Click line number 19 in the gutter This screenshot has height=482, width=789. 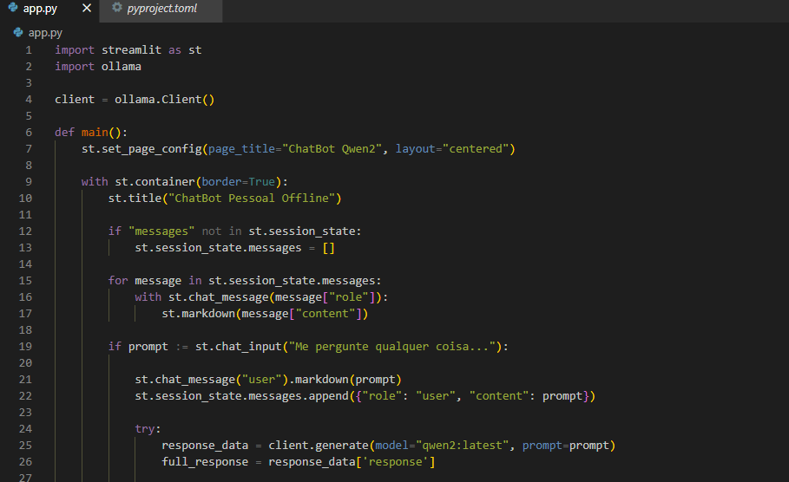(x=25, y=347)
